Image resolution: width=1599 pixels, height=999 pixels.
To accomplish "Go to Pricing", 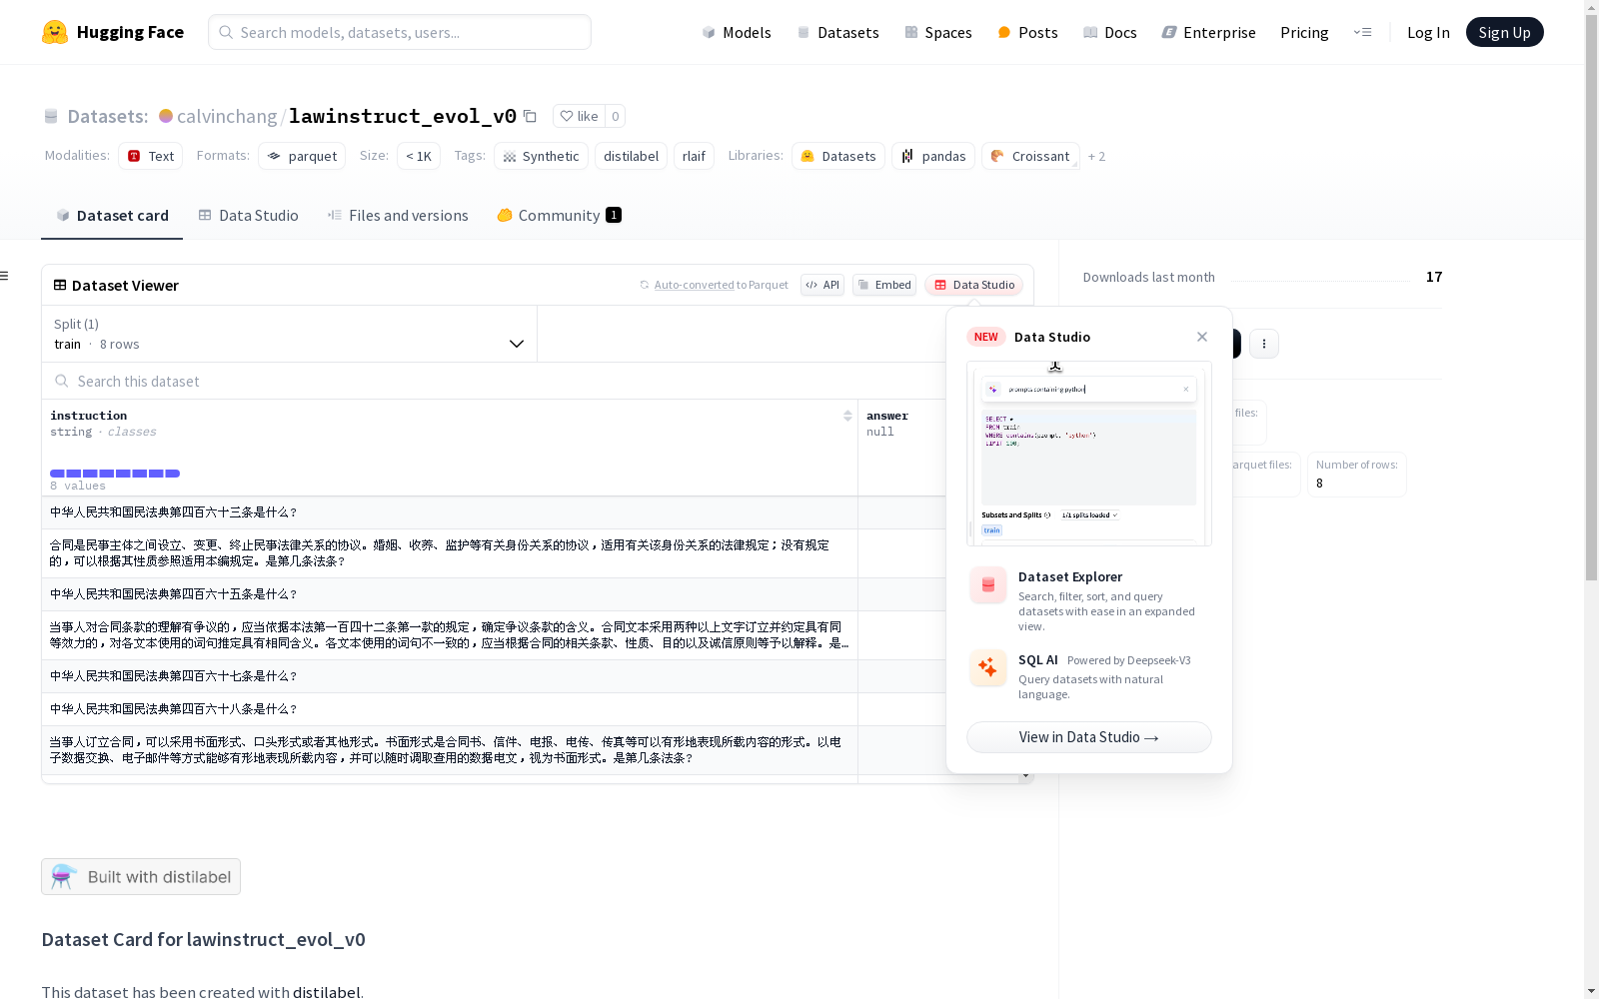I will [x=1304, y=32].
